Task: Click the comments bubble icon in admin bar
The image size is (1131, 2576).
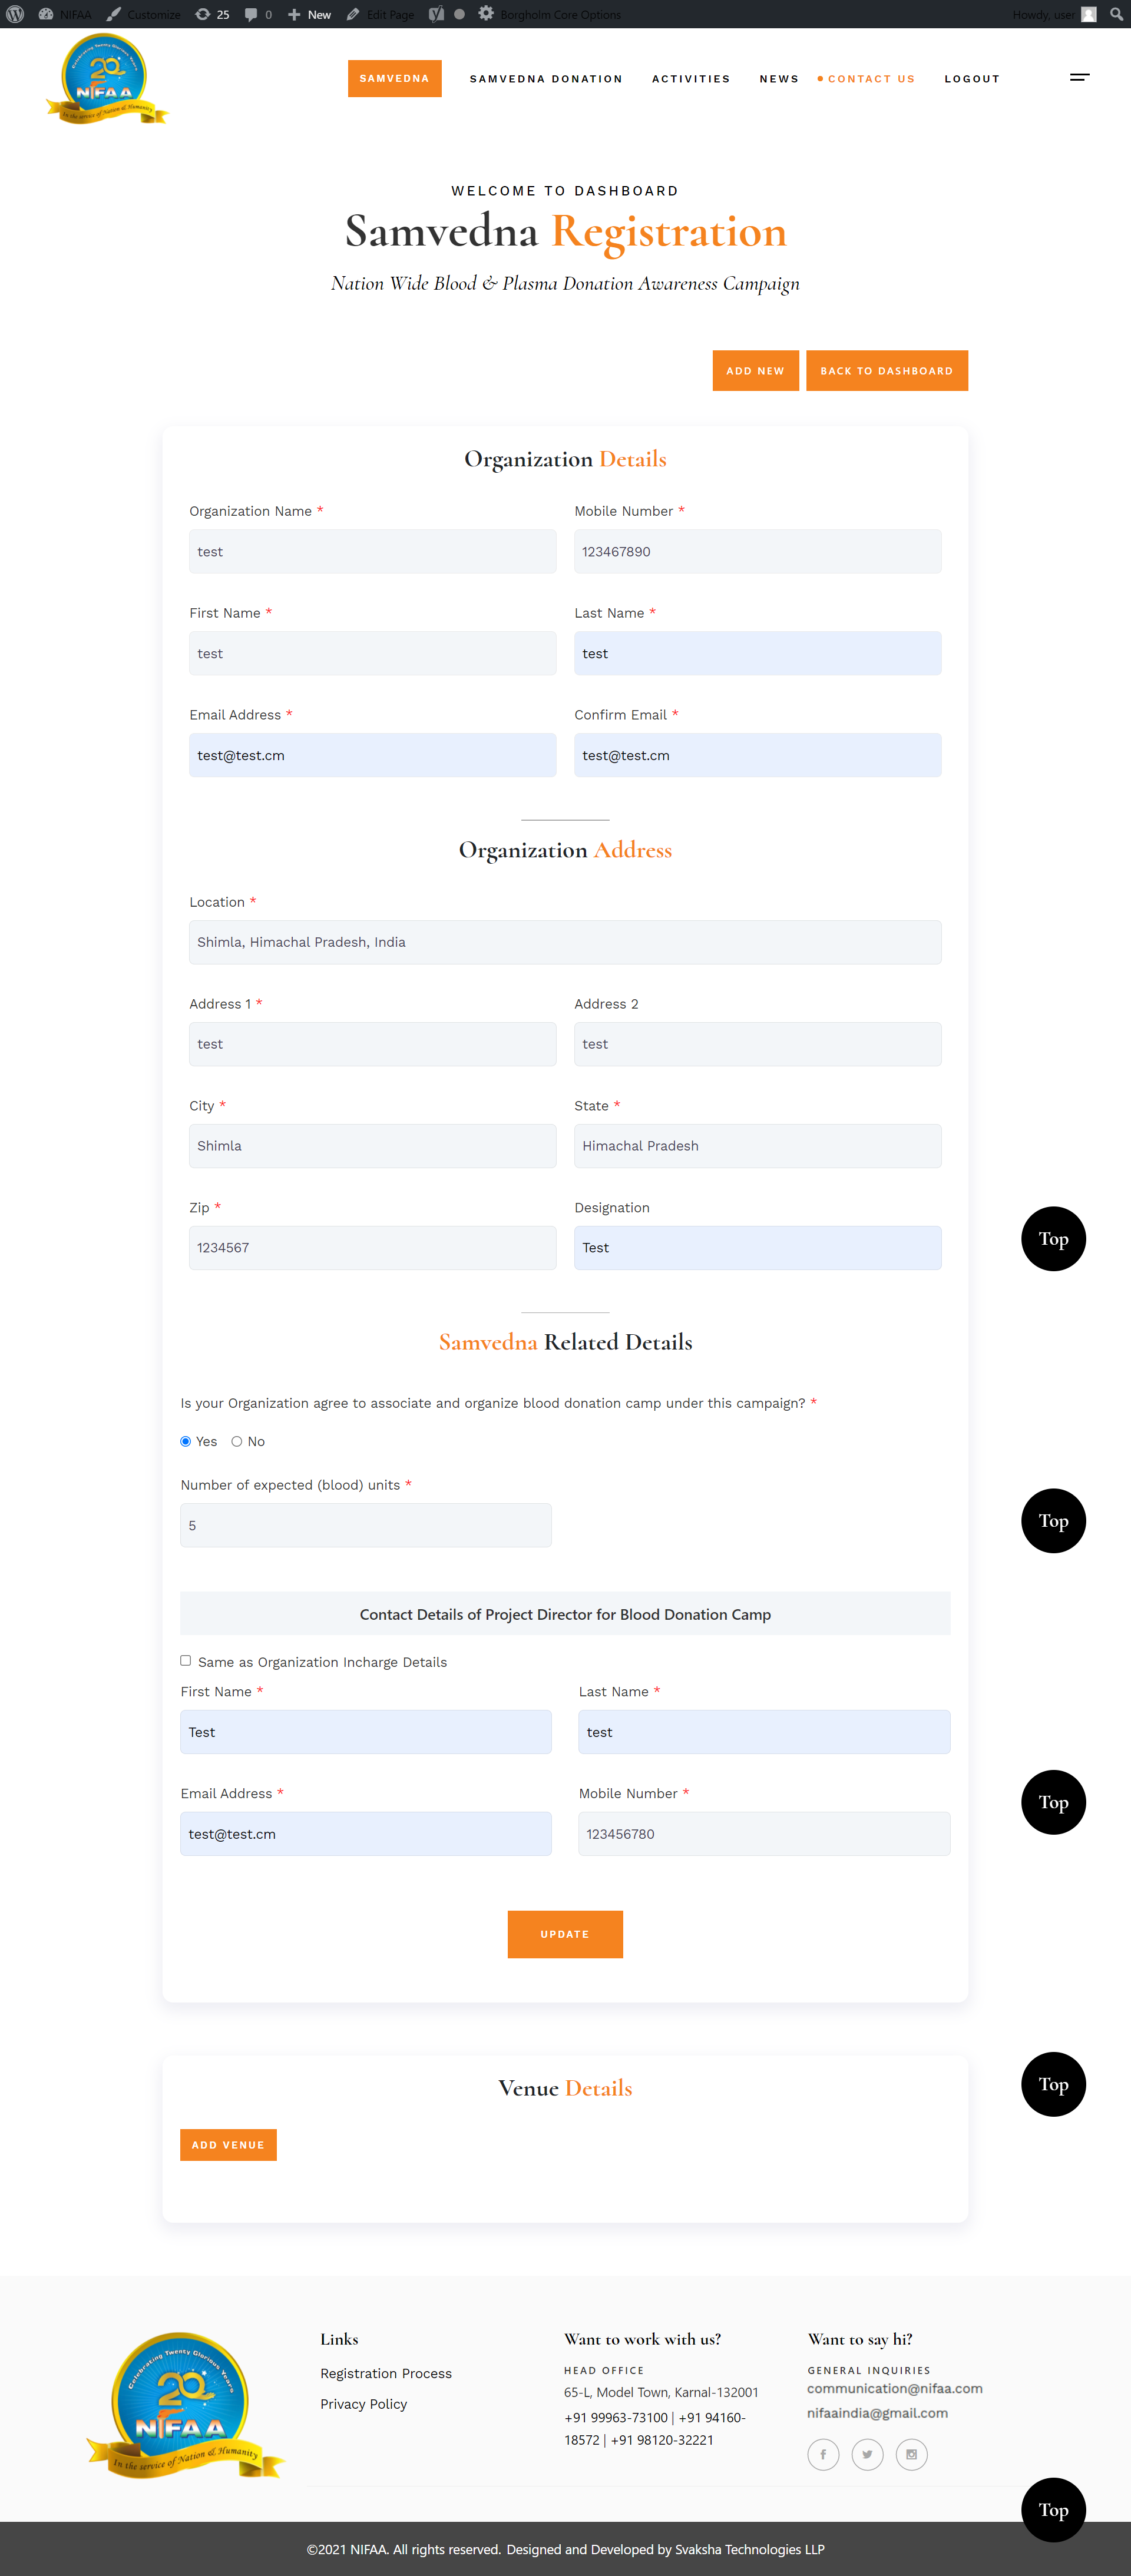Action: tap(251, 14)
